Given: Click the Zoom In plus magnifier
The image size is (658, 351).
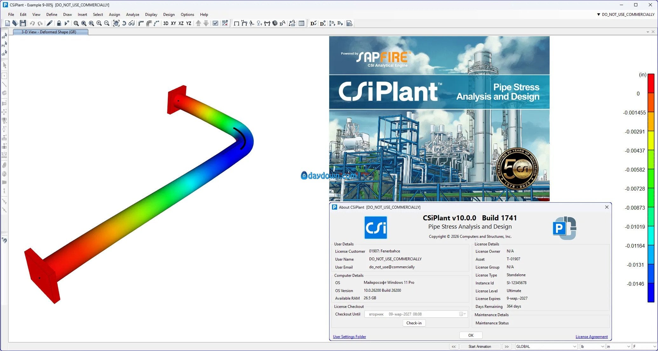Looking at the screenshot, I should point(99,23).
